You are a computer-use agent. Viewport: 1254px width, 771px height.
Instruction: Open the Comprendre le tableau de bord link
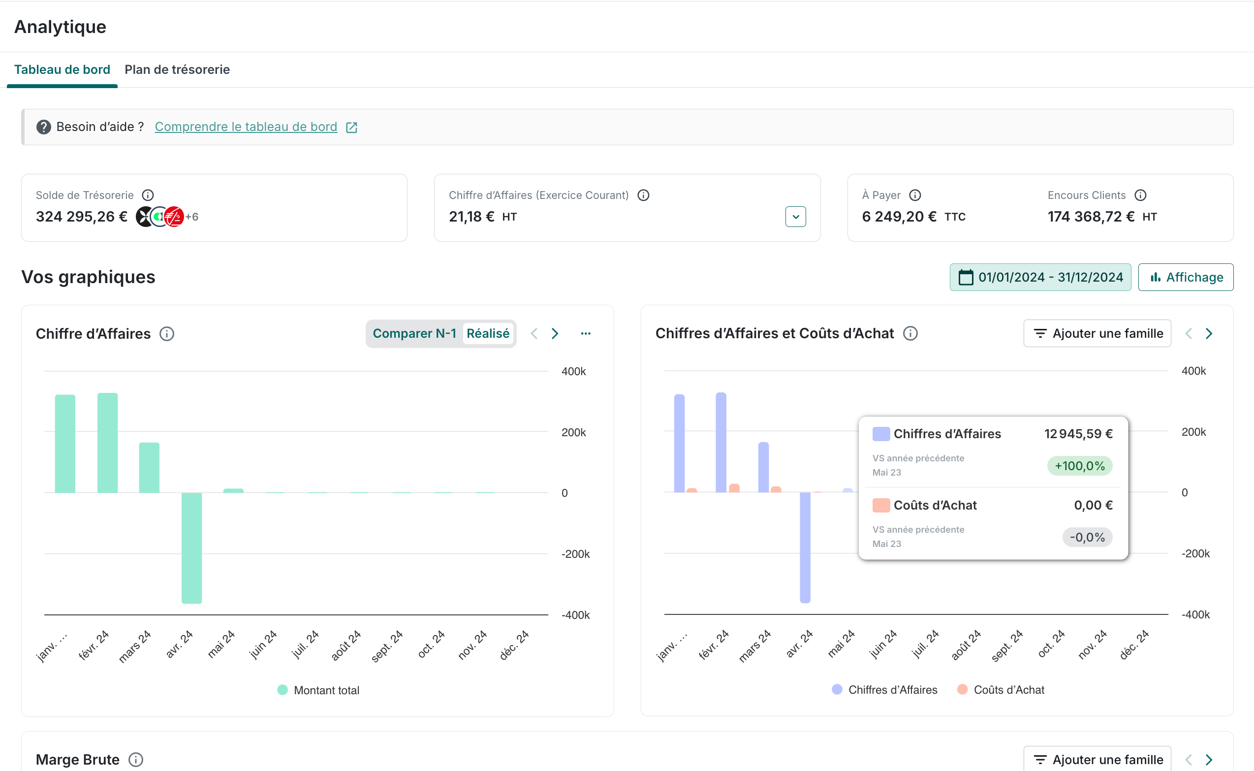coord(246,127)
